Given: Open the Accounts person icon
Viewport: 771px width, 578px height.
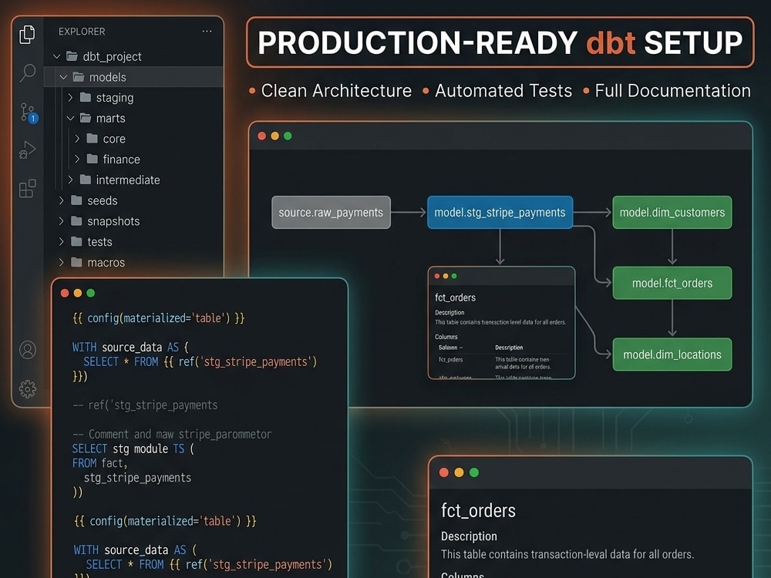Looking at the screenshot, I should pos(28,350).
